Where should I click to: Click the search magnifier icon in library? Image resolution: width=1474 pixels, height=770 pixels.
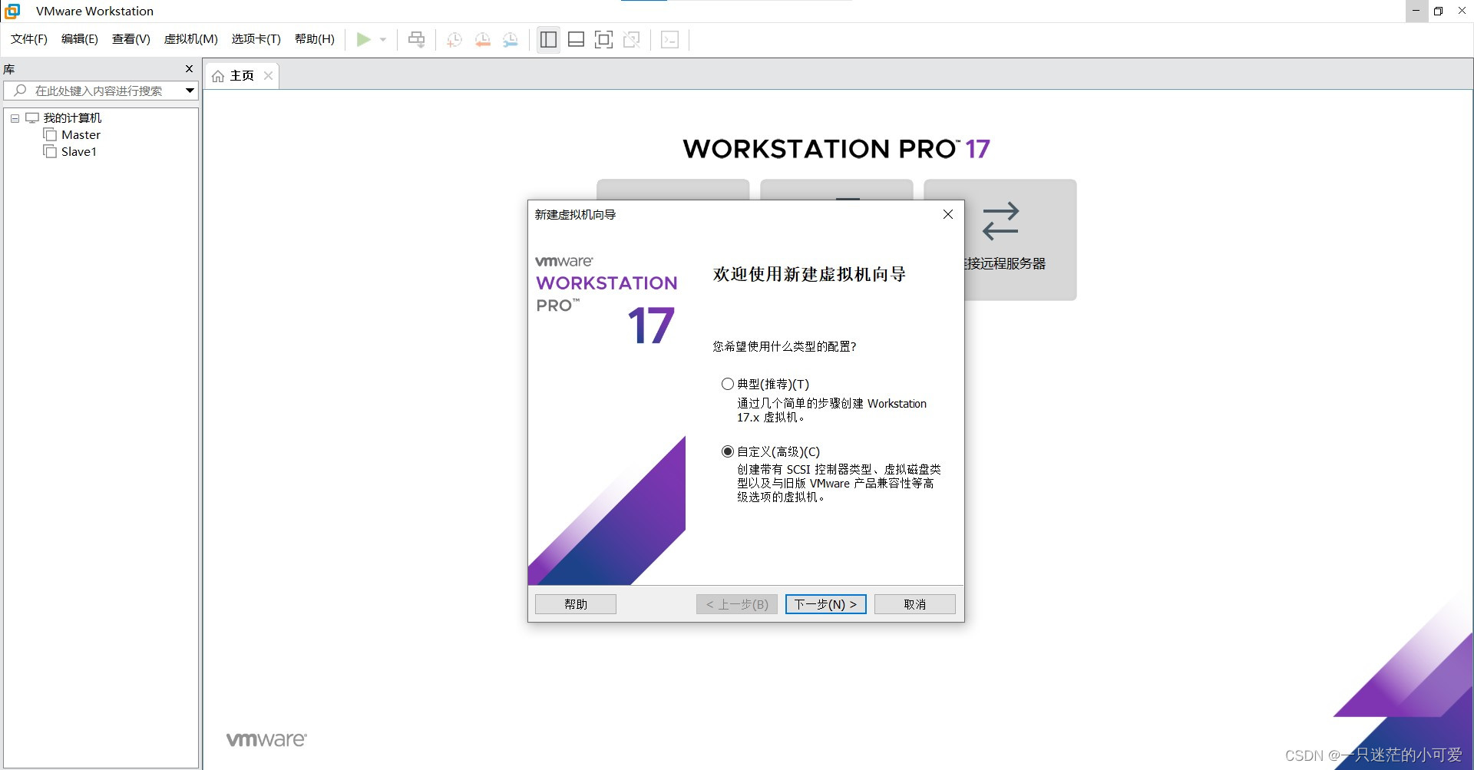20,91
